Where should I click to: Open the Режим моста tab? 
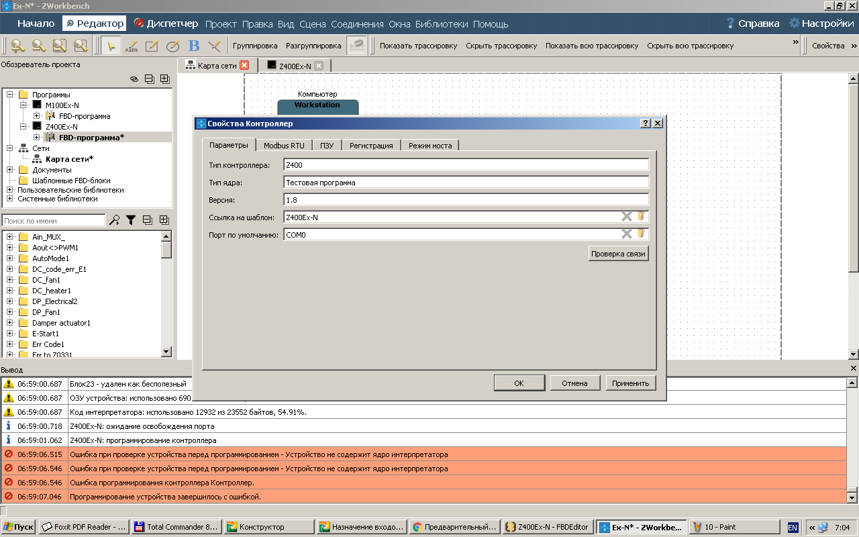430,145
